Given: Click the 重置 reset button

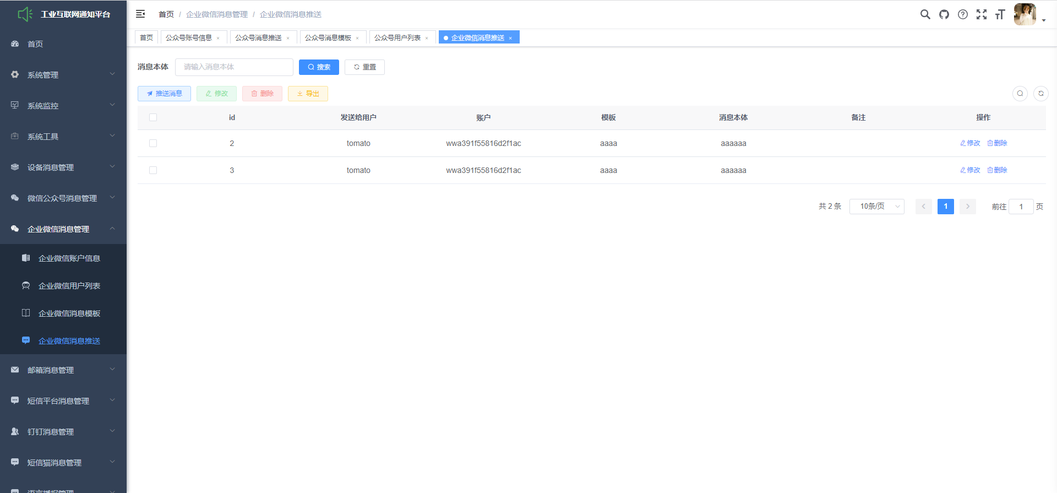Looking at the screenshot, I should point(364,67).
